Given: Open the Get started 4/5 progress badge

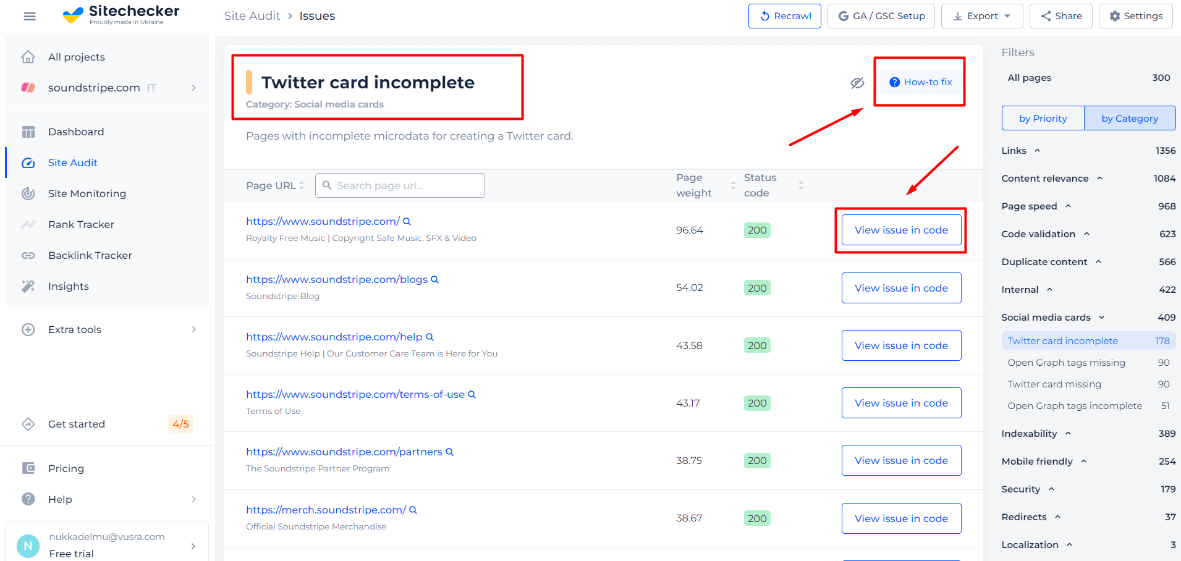Looking at the screenshot, I should (x=181, y=424).
